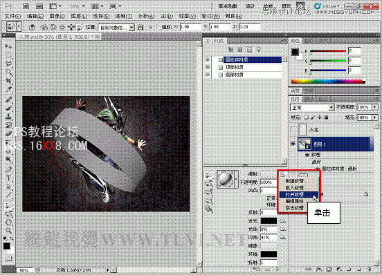This screenshot has width=382, height=275.
Task: Select the Crop tool
Action: pyautogui.click(x=8, y=81)
